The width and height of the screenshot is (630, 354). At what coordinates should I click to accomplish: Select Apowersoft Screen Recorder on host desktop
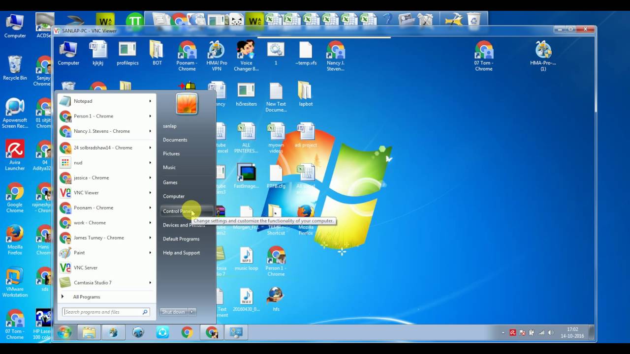[x=15, y=114]
